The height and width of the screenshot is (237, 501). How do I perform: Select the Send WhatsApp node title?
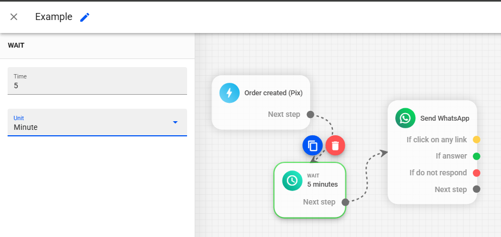(x=445, y=118)
